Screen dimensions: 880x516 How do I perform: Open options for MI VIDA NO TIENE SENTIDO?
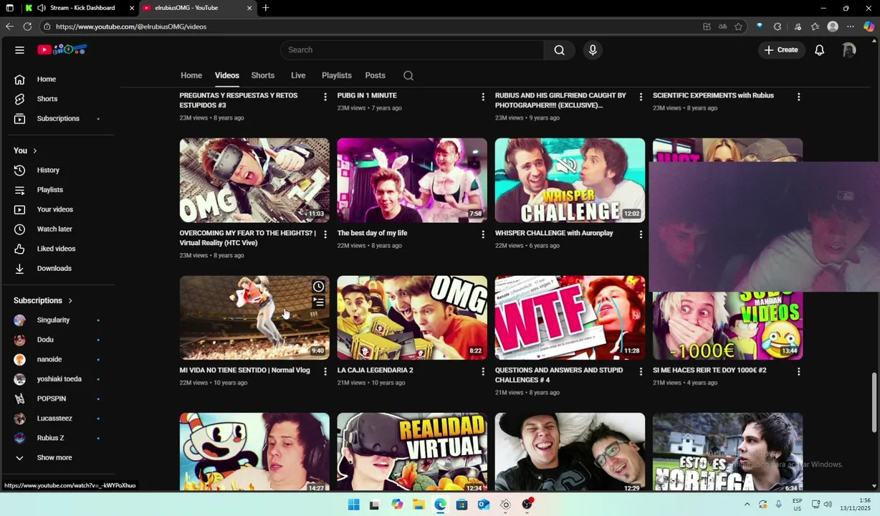point(325,371)
